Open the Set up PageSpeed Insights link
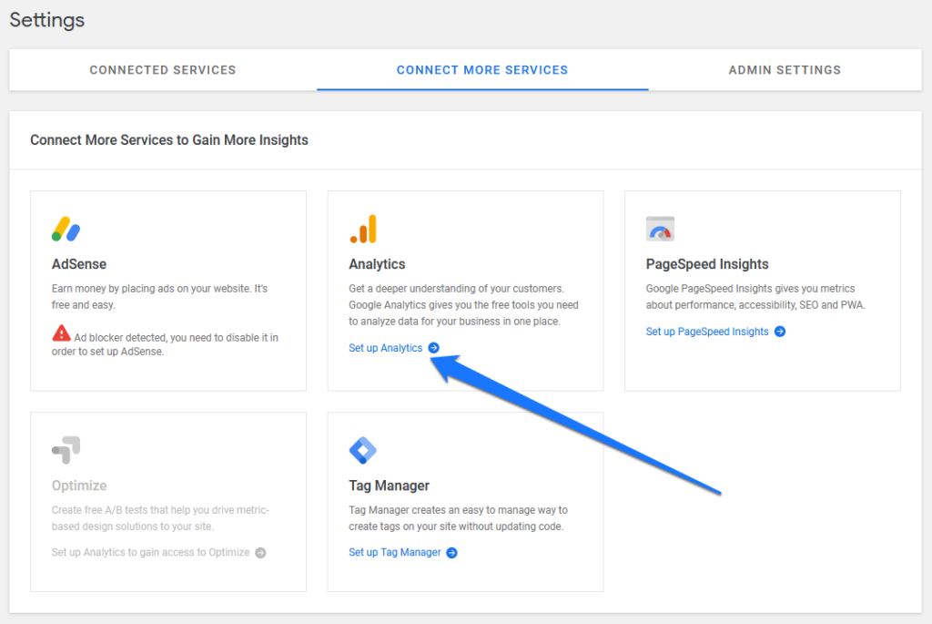Viewport: 932px width, 624px height. pos(707,332)
